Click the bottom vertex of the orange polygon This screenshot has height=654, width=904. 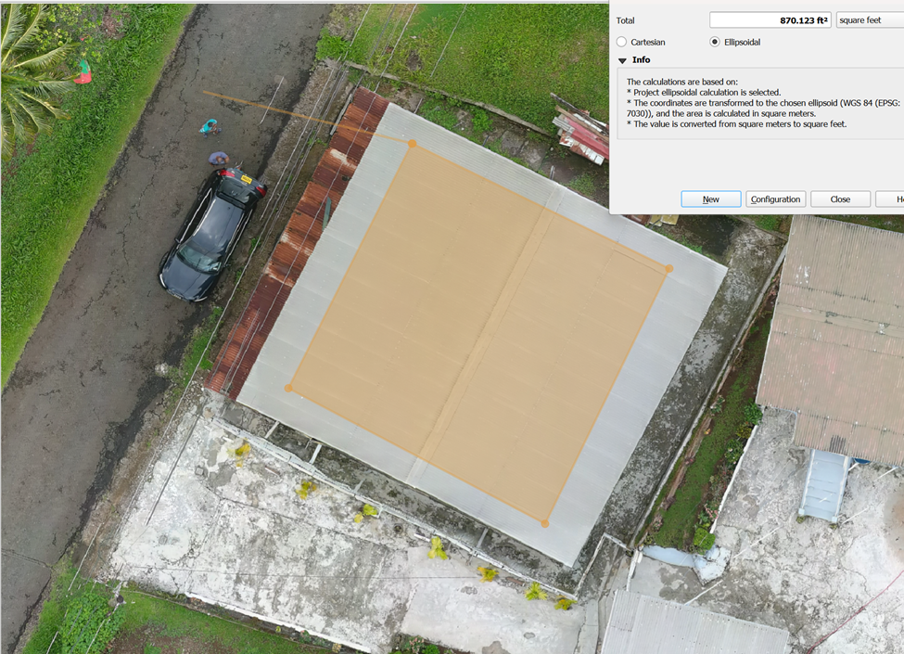(544, 524)
